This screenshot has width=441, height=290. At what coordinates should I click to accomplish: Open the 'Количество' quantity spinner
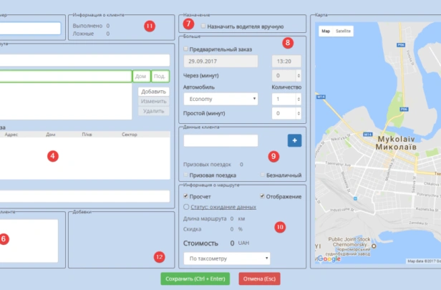coord(286,99)
